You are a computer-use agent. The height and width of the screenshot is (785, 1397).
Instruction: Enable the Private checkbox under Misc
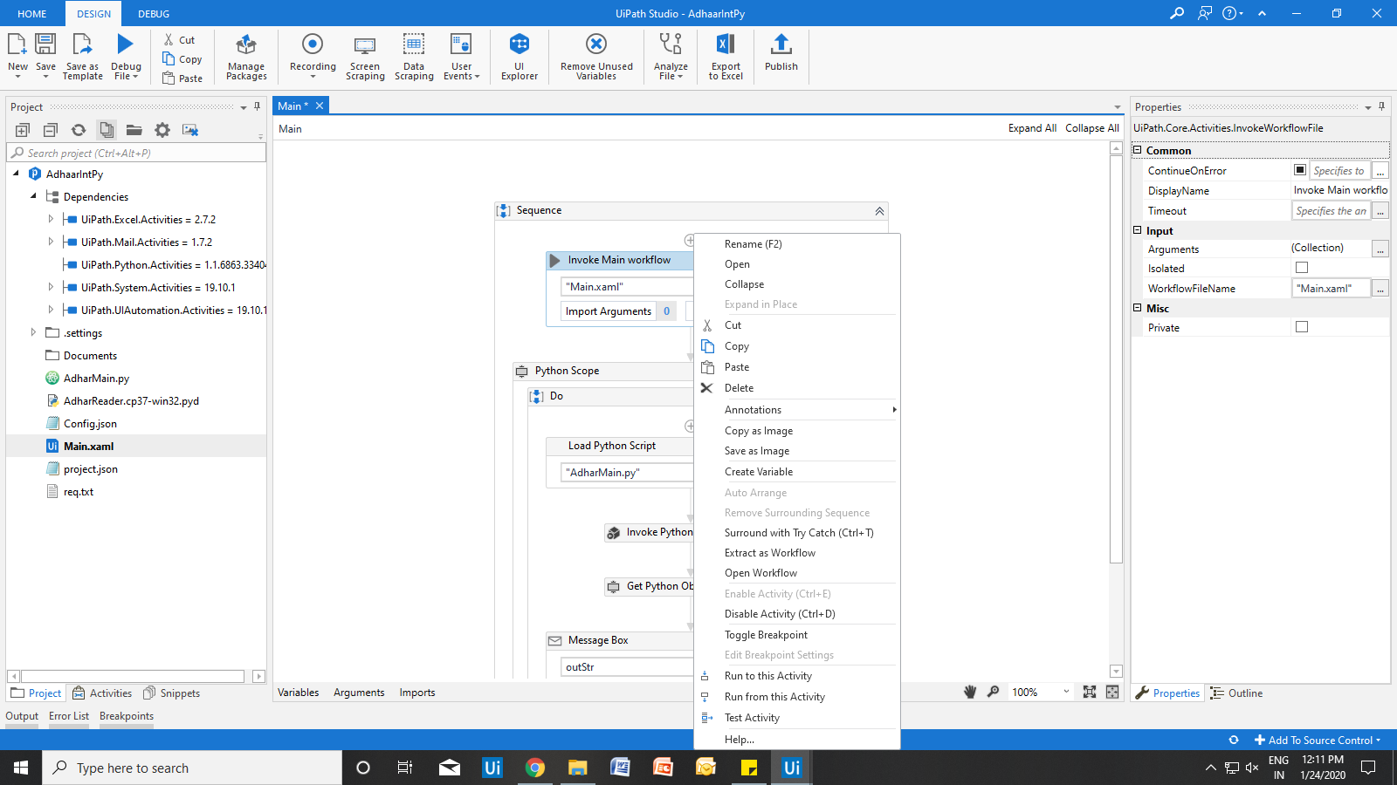click(x=1302, y=327)
